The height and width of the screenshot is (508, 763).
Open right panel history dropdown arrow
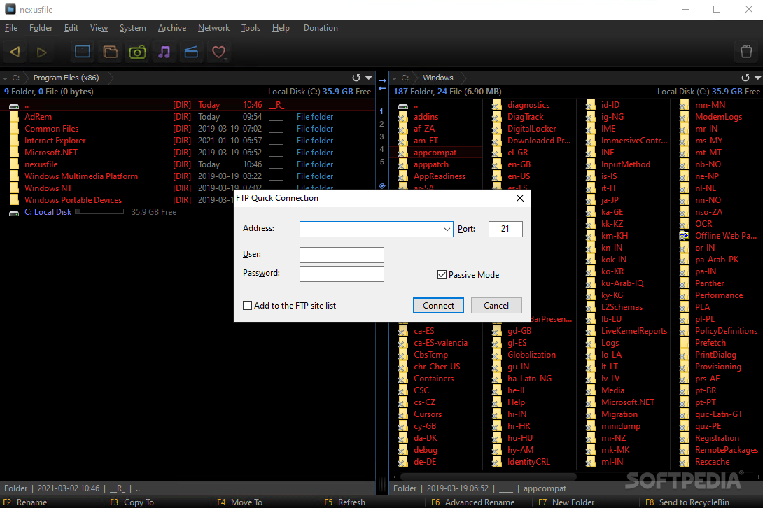tap(757, 78)
